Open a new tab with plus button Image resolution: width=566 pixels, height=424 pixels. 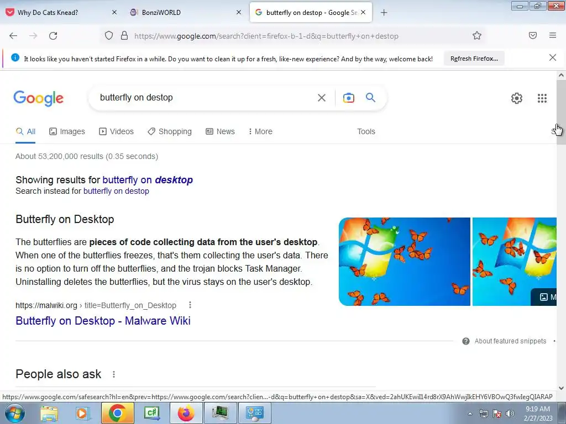point(384,13)
